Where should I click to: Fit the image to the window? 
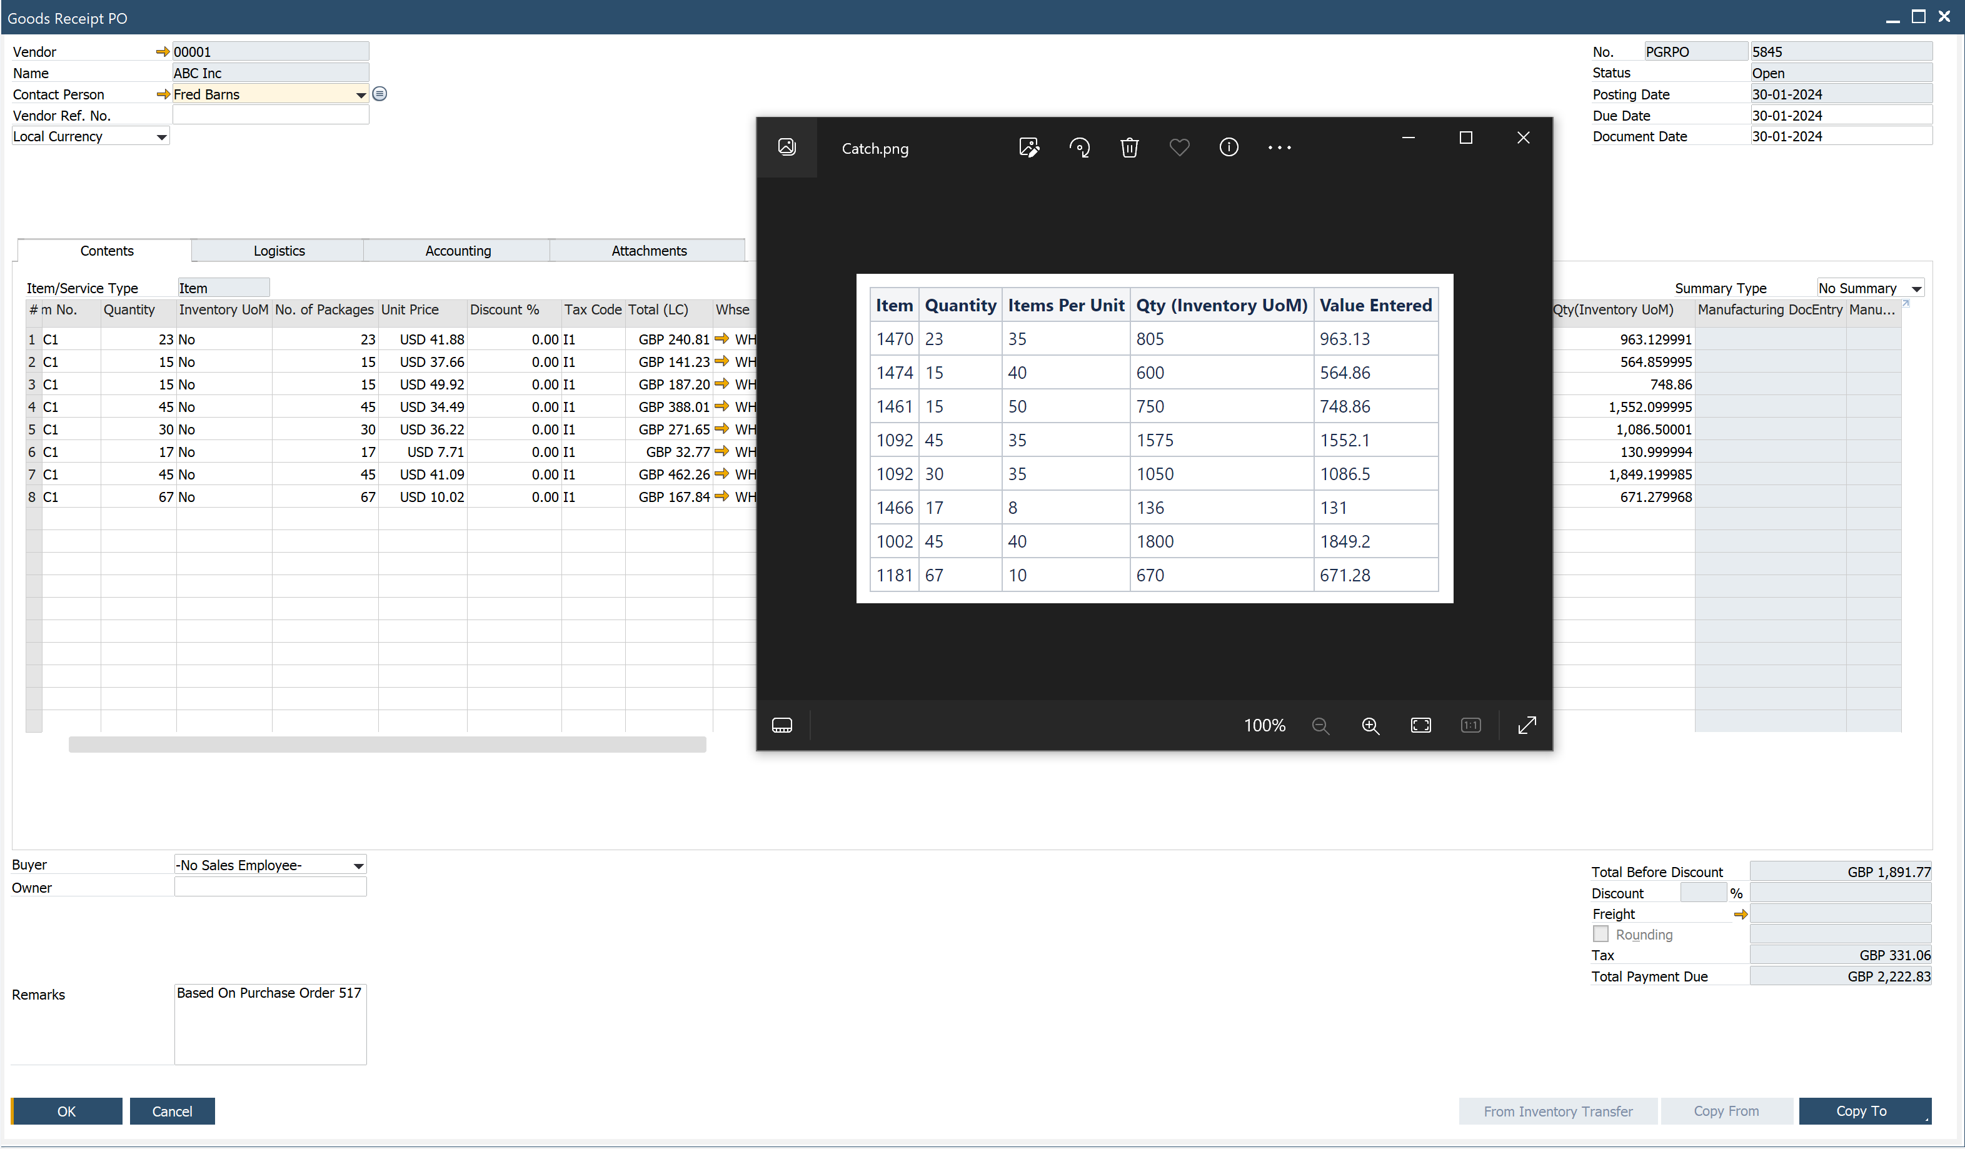[1420, 725]
